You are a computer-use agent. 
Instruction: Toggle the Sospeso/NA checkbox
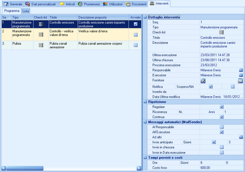tap(232, 86)
